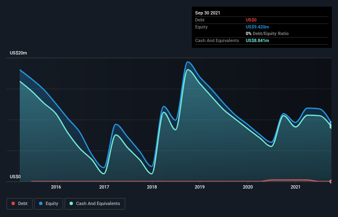Image resolution: width=338 pixels, height=217 pixels.
Task: Click the blue Equity endpoint marker
Action: coord(331,123)
